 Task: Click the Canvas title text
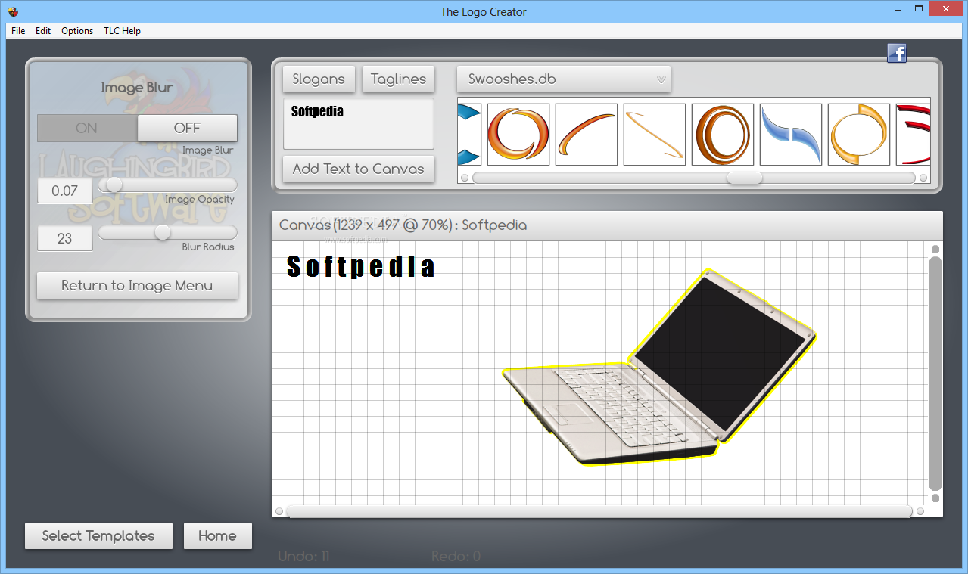pos(403,225)
